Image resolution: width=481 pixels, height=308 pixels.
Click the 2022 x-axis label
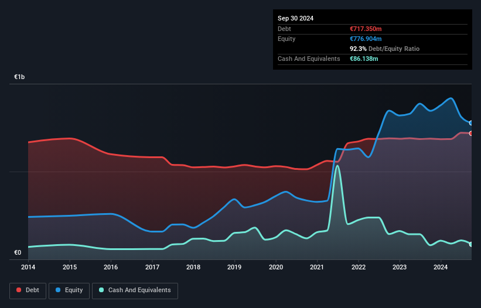(359, 267)
